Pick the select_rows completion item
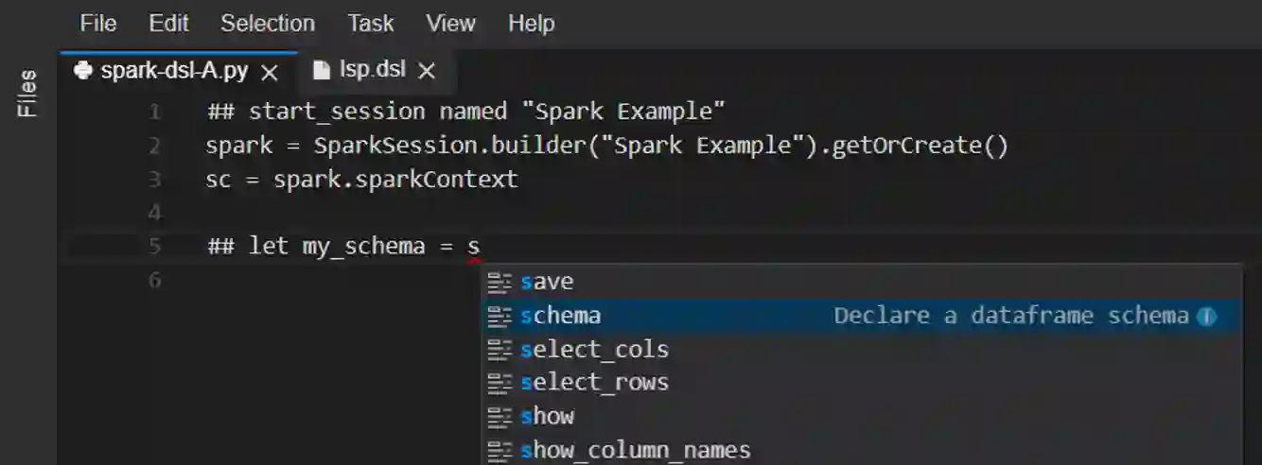 [x=594, y=383]
